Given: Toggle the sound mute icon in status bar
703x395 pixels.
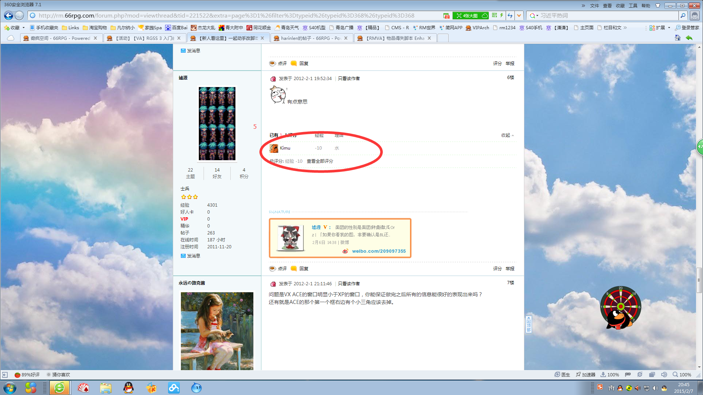Looking at the screenshot, I should click(664, 375).
